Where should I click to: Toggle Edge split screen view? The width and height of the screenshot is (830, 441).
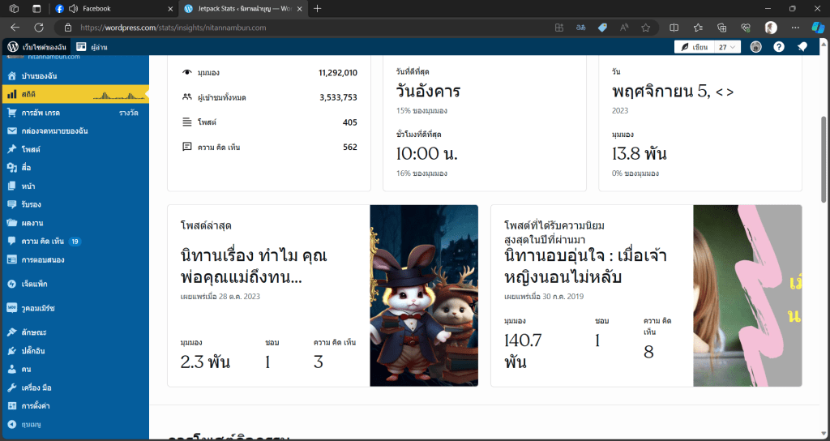click(x=674, y=28)
